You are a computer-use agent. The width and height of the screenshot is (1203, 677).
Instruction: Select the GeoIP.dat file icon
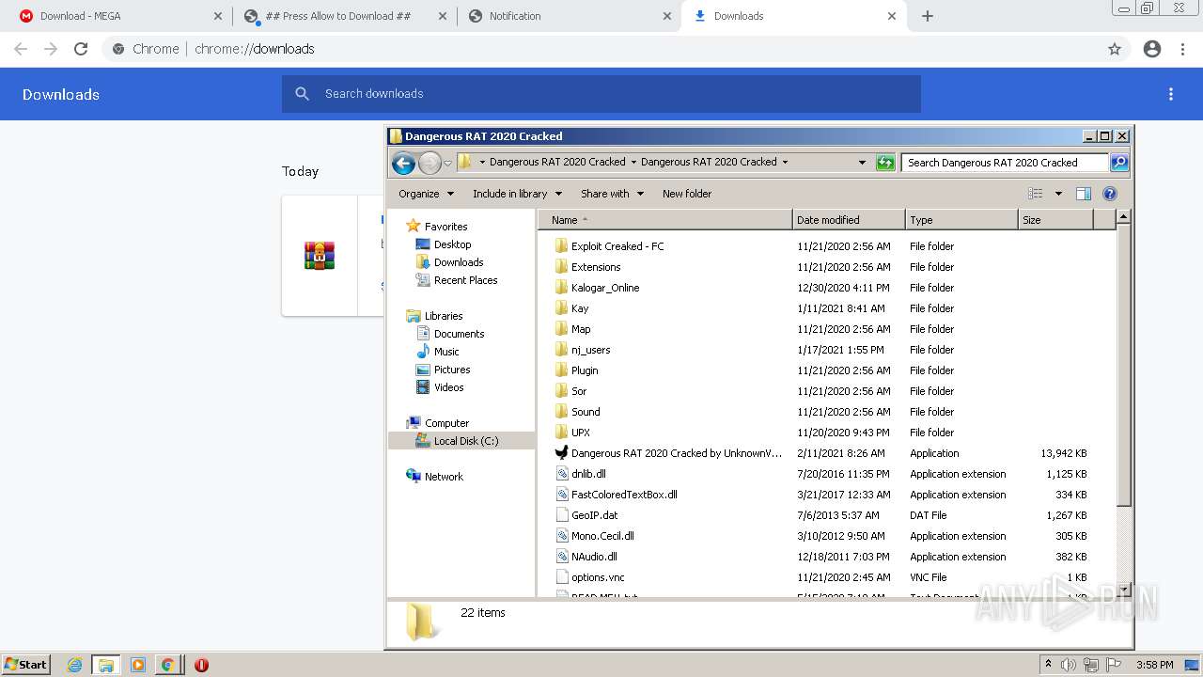[x=562, y=515]
